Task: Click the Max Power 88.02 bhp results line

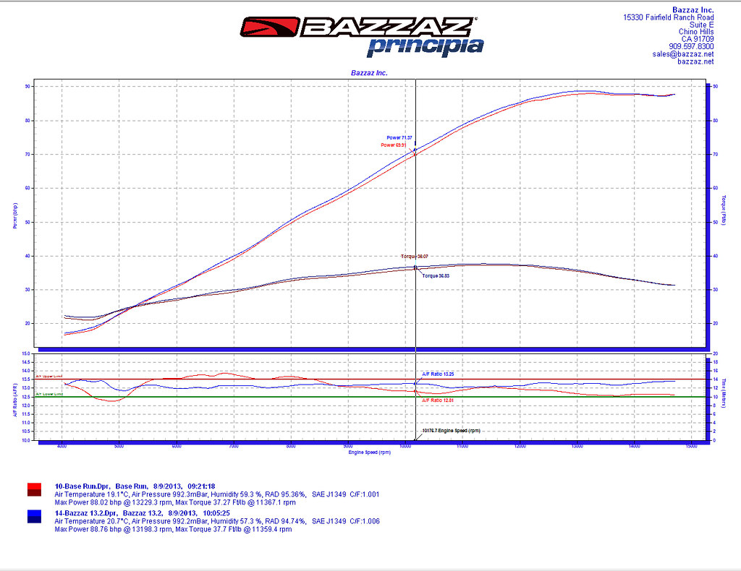Action: click(175, 502)
